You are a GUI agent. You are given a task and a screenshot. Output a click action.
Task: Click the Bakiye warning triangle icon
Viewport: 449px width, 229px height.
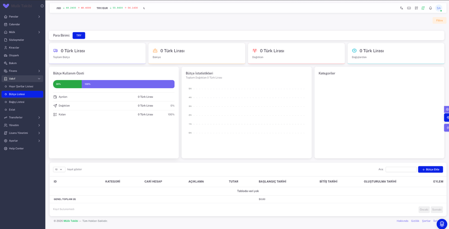(x=155, y=51)
